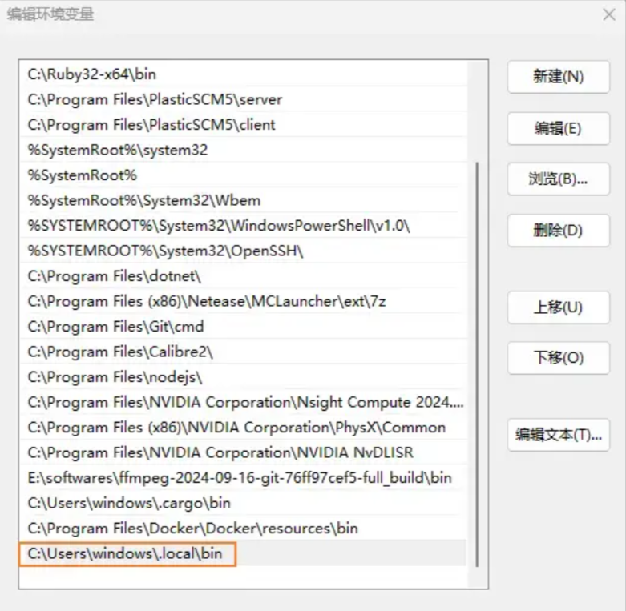
Task: Open 浏览(B)... folder browser
Action: (x=559, y=179)
